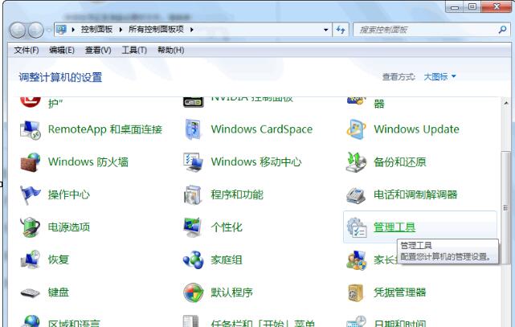515x327 pixels.
Task: Click the 个性化 icon
Action: coord(193,227)
